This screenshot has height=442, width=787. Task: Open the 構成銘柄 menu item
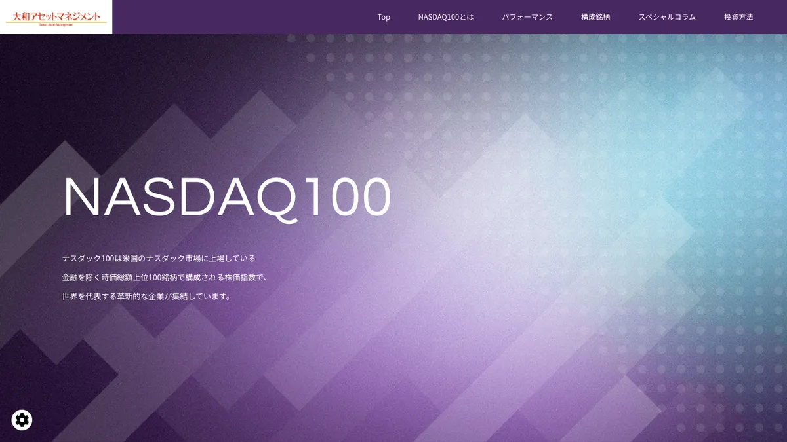[595, 17]
